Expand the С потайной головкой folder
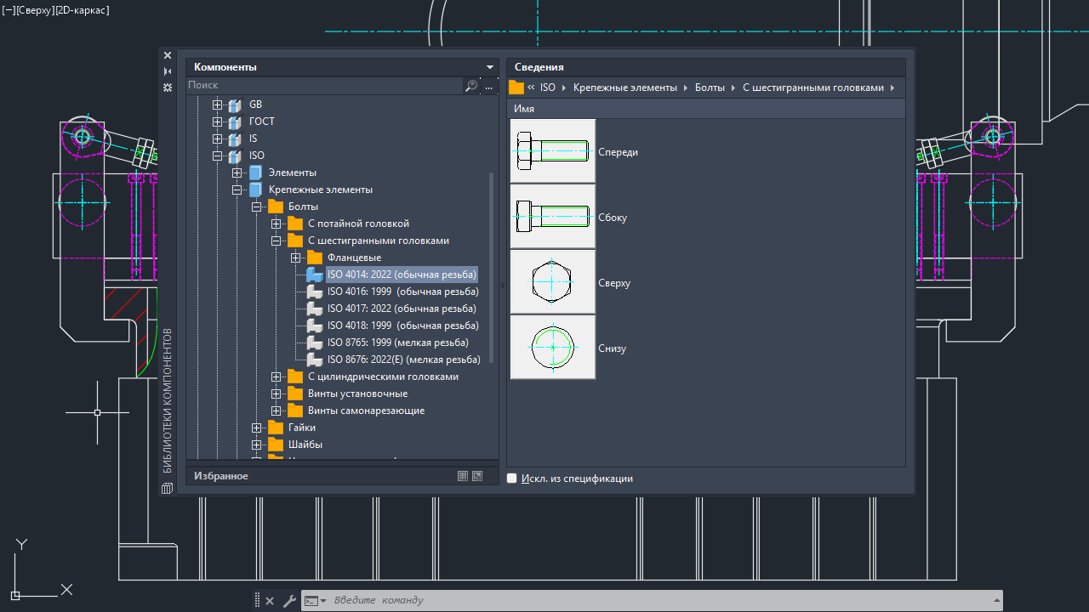1089x612 pixels. (x=276, y=224)
